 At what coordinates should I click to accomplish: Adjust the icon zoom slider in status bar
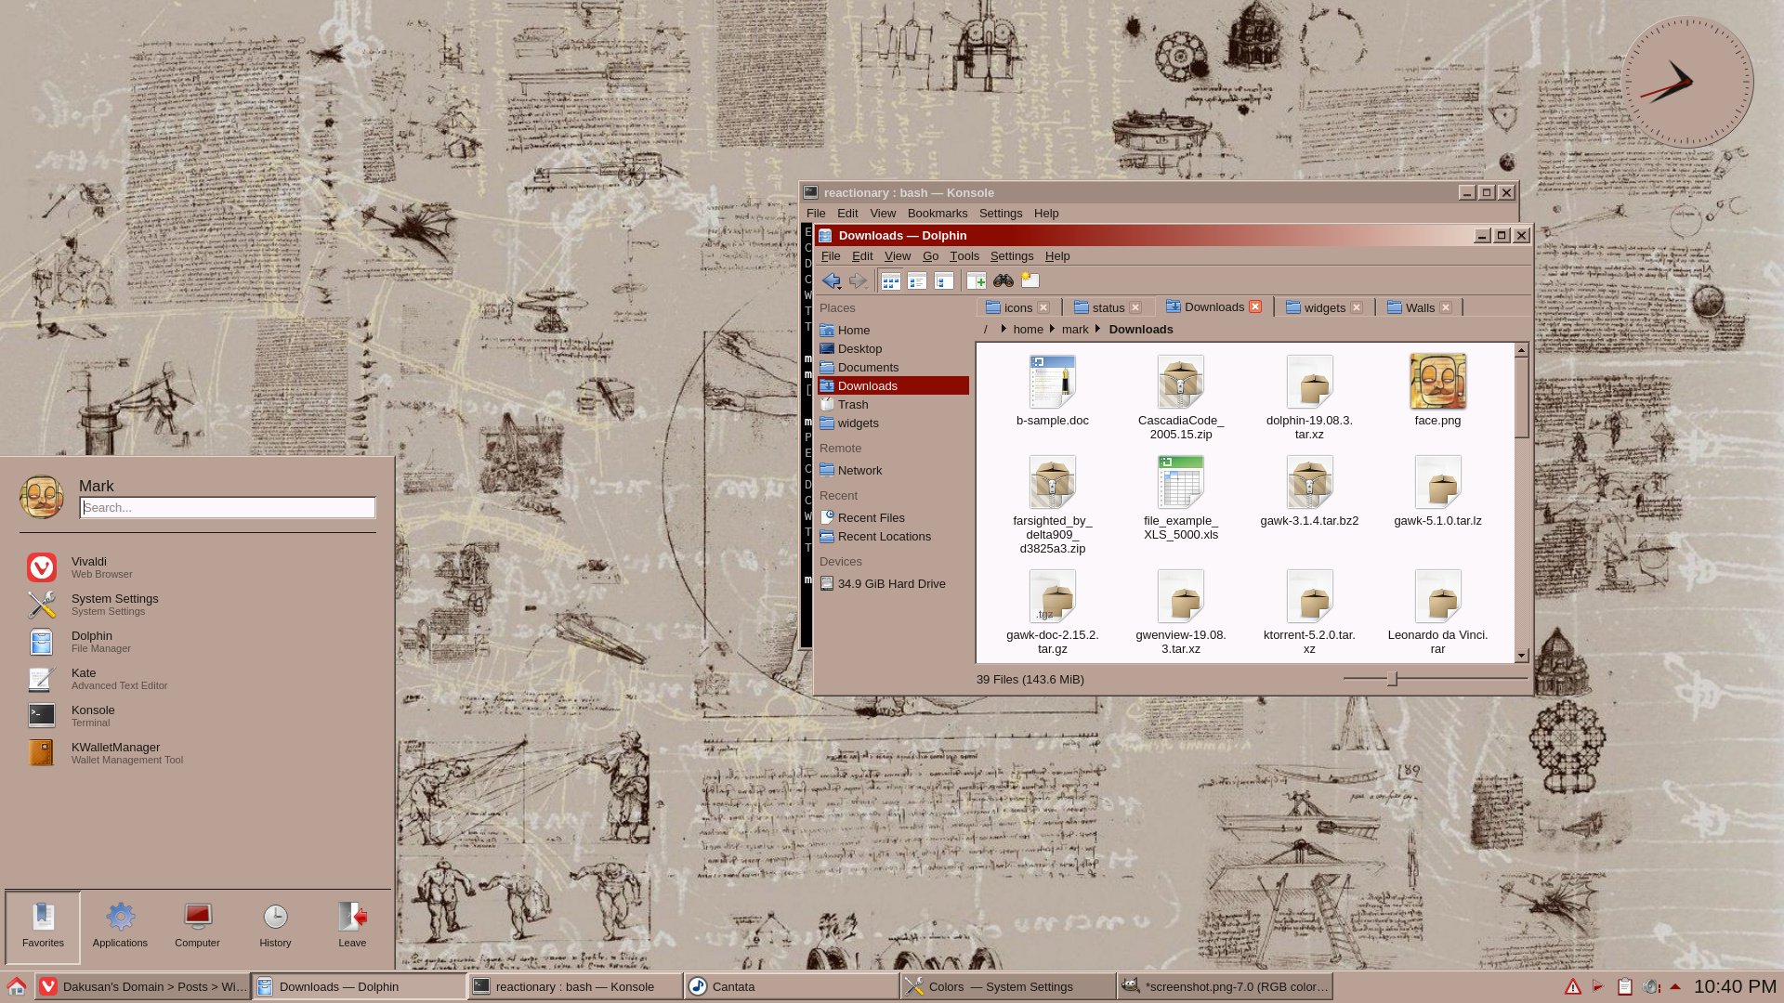point(1392,679)
